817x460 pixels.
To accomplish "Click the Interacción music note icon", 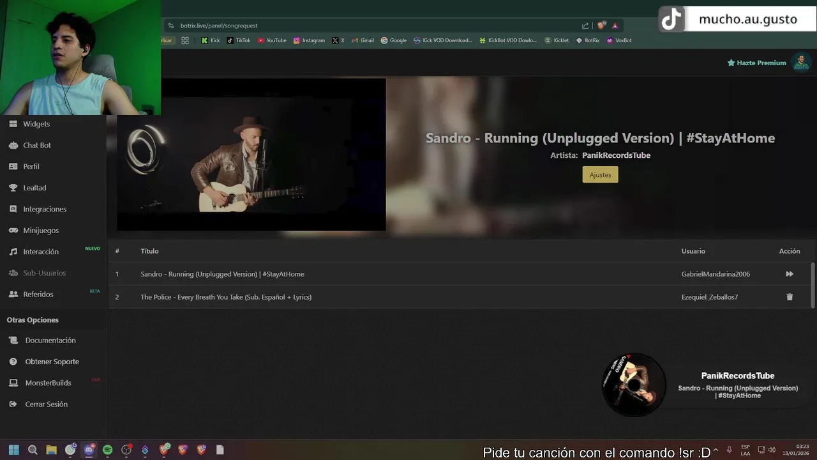I will (x=13, y=252).
